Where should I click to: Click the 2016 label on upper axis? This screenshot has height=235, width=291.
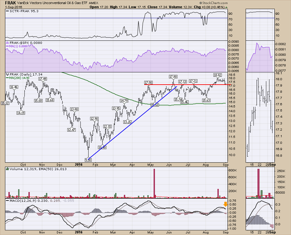[x=79, y=164]
